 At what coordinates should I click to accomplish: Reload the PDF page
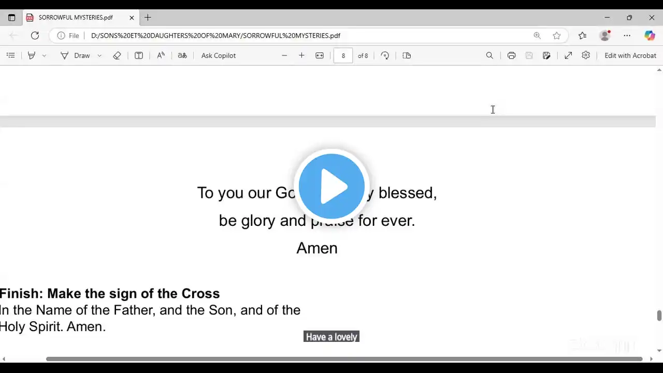point(35,36)
